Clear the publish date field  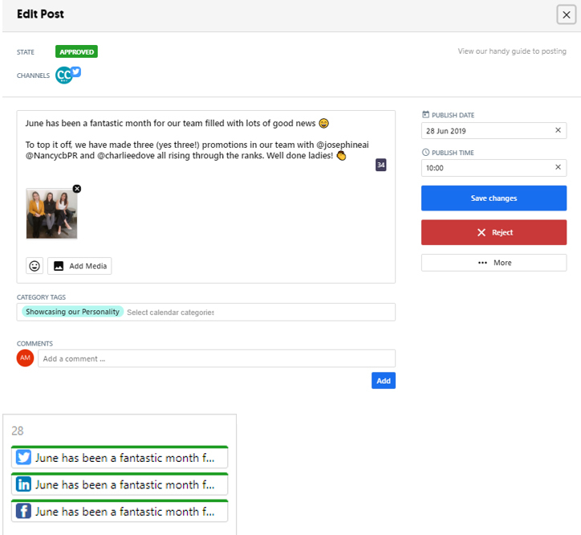(x=558, y=131)
